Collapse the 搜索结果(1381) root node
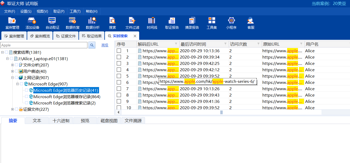The image size is (350, 163). click(x=2, y=52)
